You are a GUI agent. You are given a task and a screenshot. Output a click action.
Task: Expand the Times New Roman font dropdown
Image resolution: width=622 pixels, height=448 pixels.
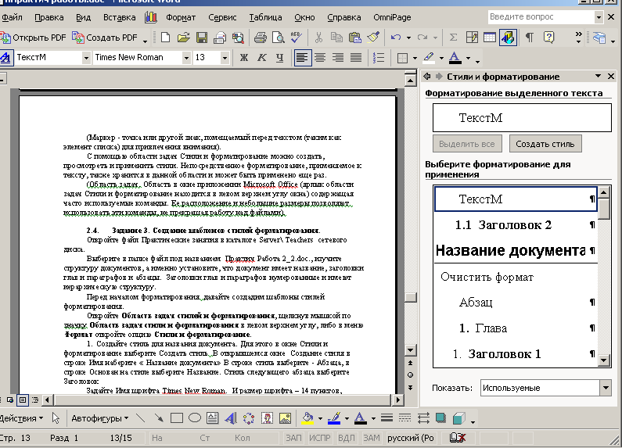(186, 58)
